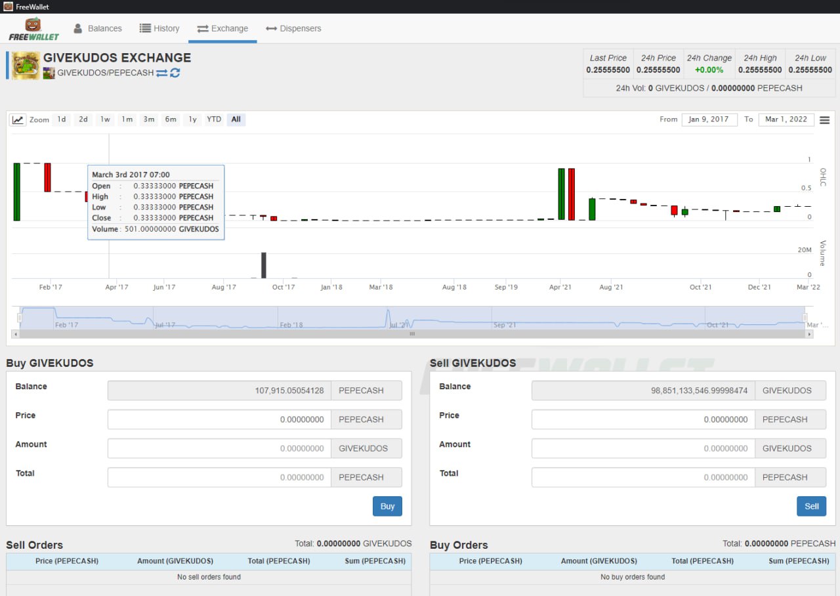
Task: Set chart zoom to 6m
Action: pos(171,119)
